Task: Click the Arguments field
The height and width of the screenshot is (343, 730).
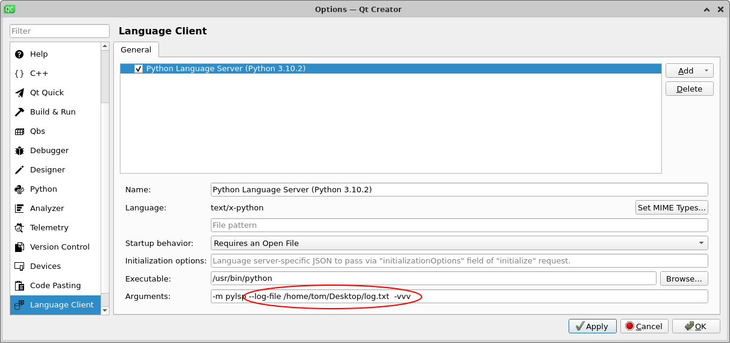Action: [x=460, y=296]
